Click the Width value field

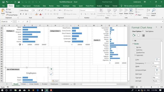pyautogui.click(x=155, y=66)
